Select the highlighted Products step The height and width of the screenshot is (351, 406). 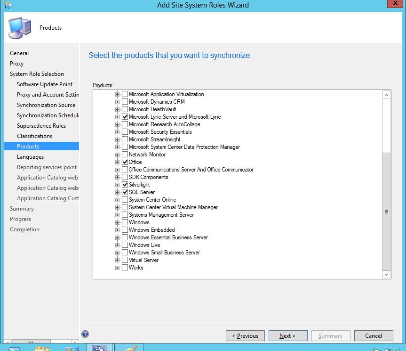click(41, 146)
